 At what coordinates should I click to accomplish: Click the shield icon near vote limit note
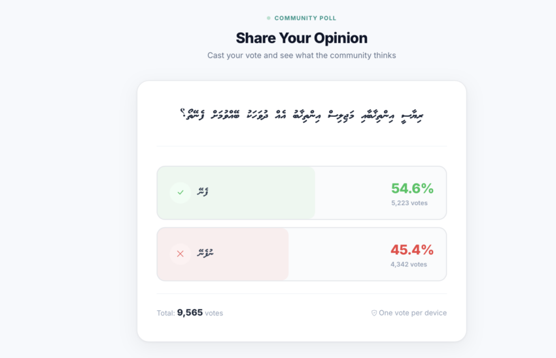[x=374, y=313]
